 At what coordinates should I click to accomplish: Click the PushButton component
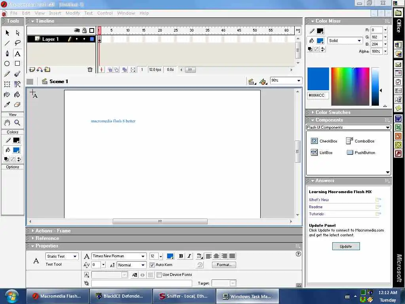coord(361,152)
